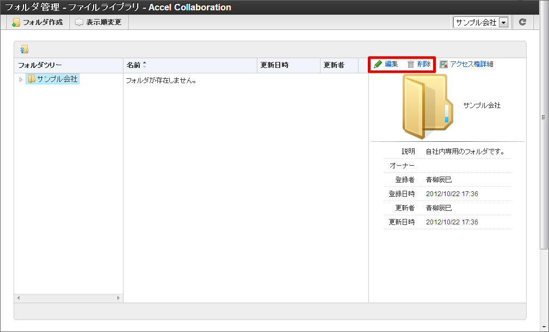Click the trash can delete icon
This screenshot has height=332, width=549.
click(x=411, y=64)
